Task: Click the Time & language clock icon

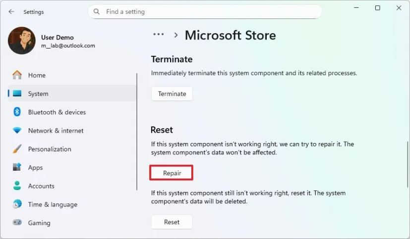Action: (17, 204)
